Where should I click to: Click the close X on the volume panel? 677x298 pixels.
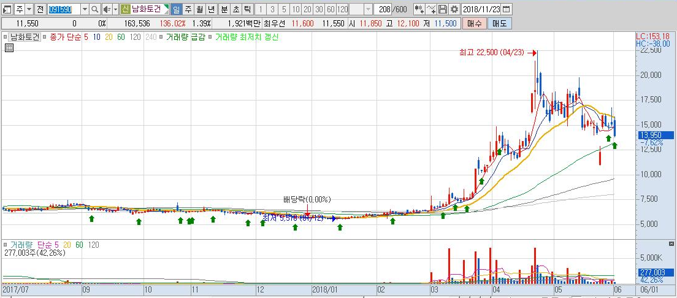670,245
